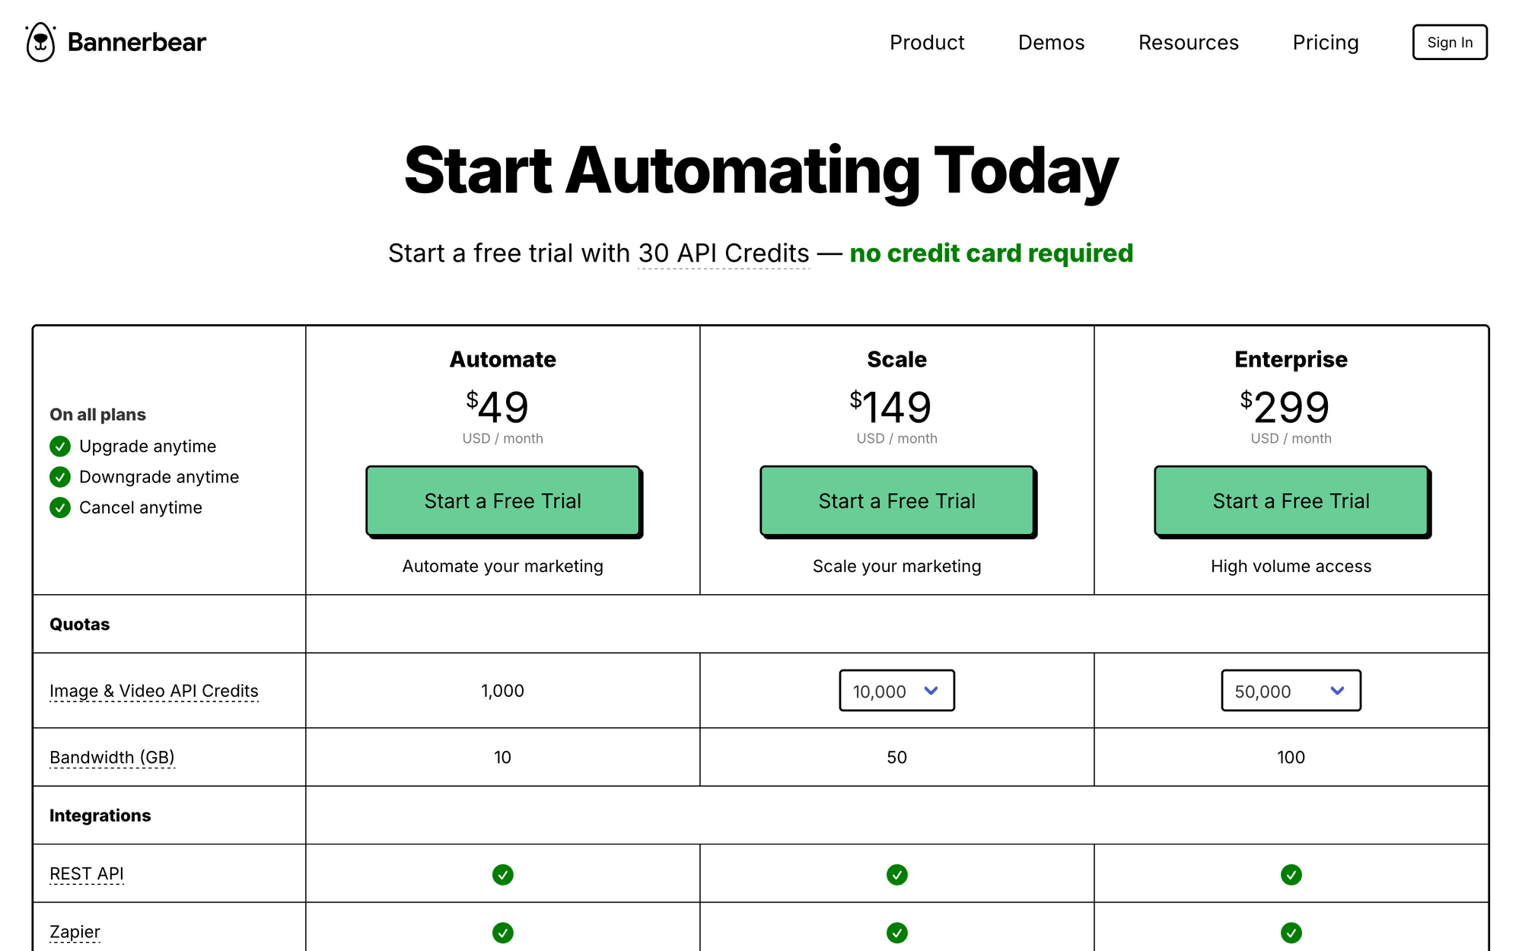The image size is (1522, 951).
Task: Click Zapier checkmark in Enterprise column
Action: coord(1291,932)
